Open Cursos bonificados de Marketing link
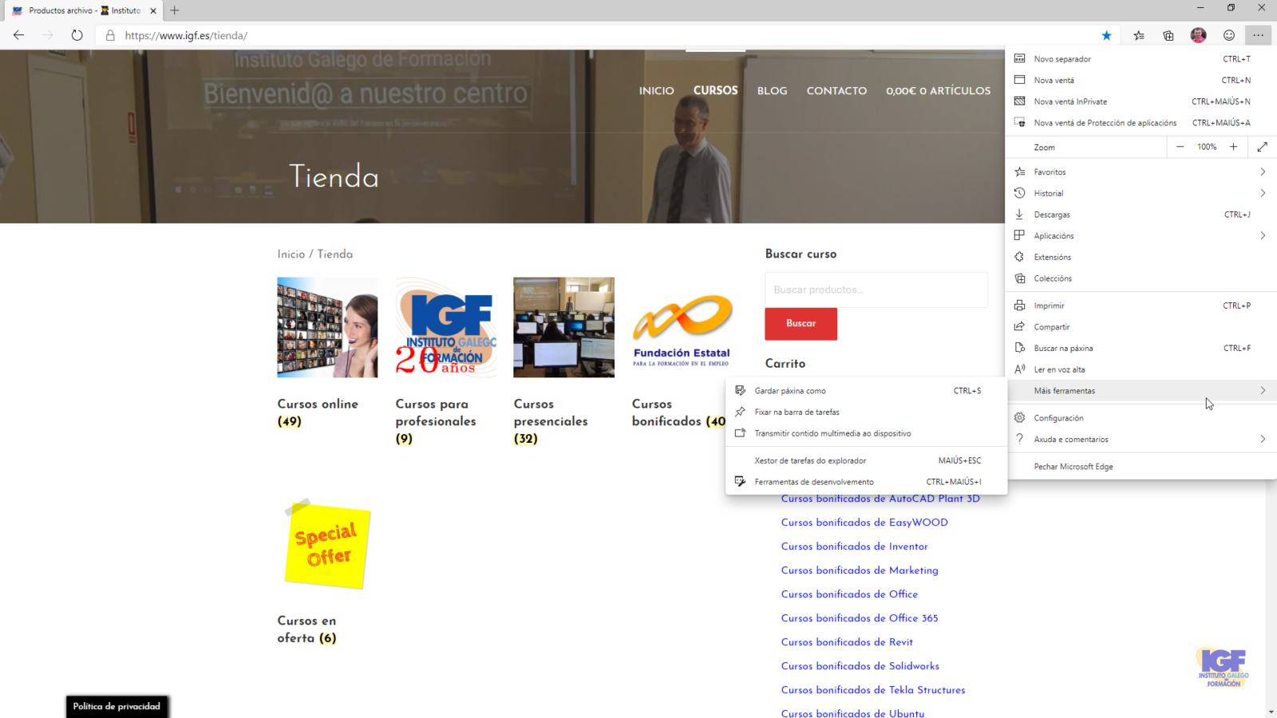The width and height of the screenshot is (1277, 718). coord(860,570)
